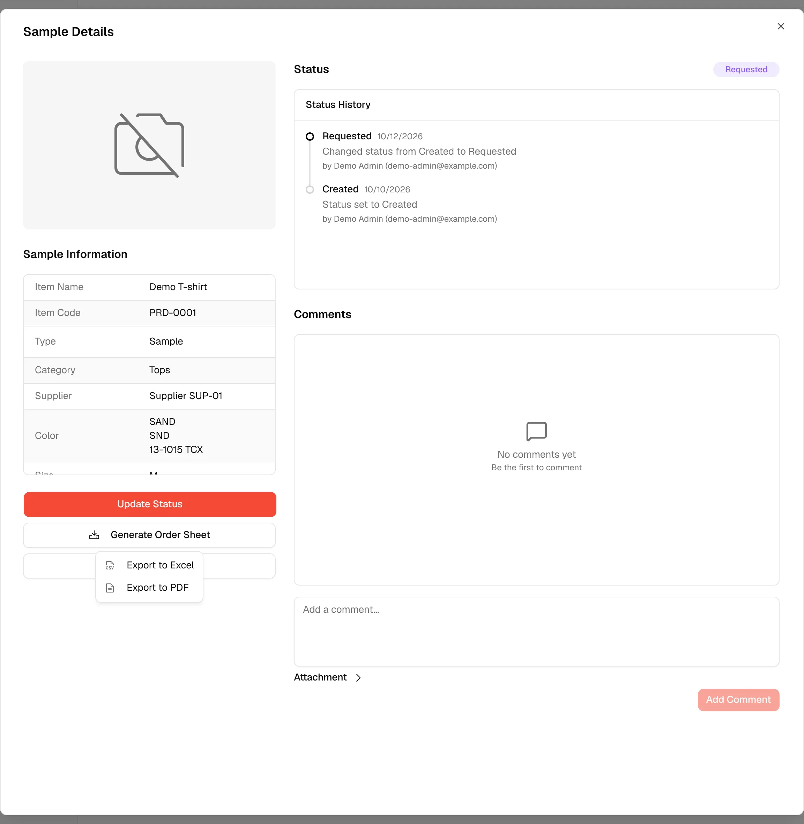This screenshot has height=824, width=804.
Task: Close the Sample Details dialog
Action: (780, 26)
